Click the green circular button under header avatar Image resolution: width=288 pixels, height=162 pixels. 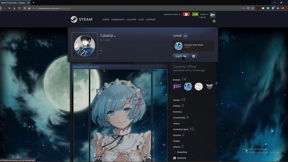[214, 21]
